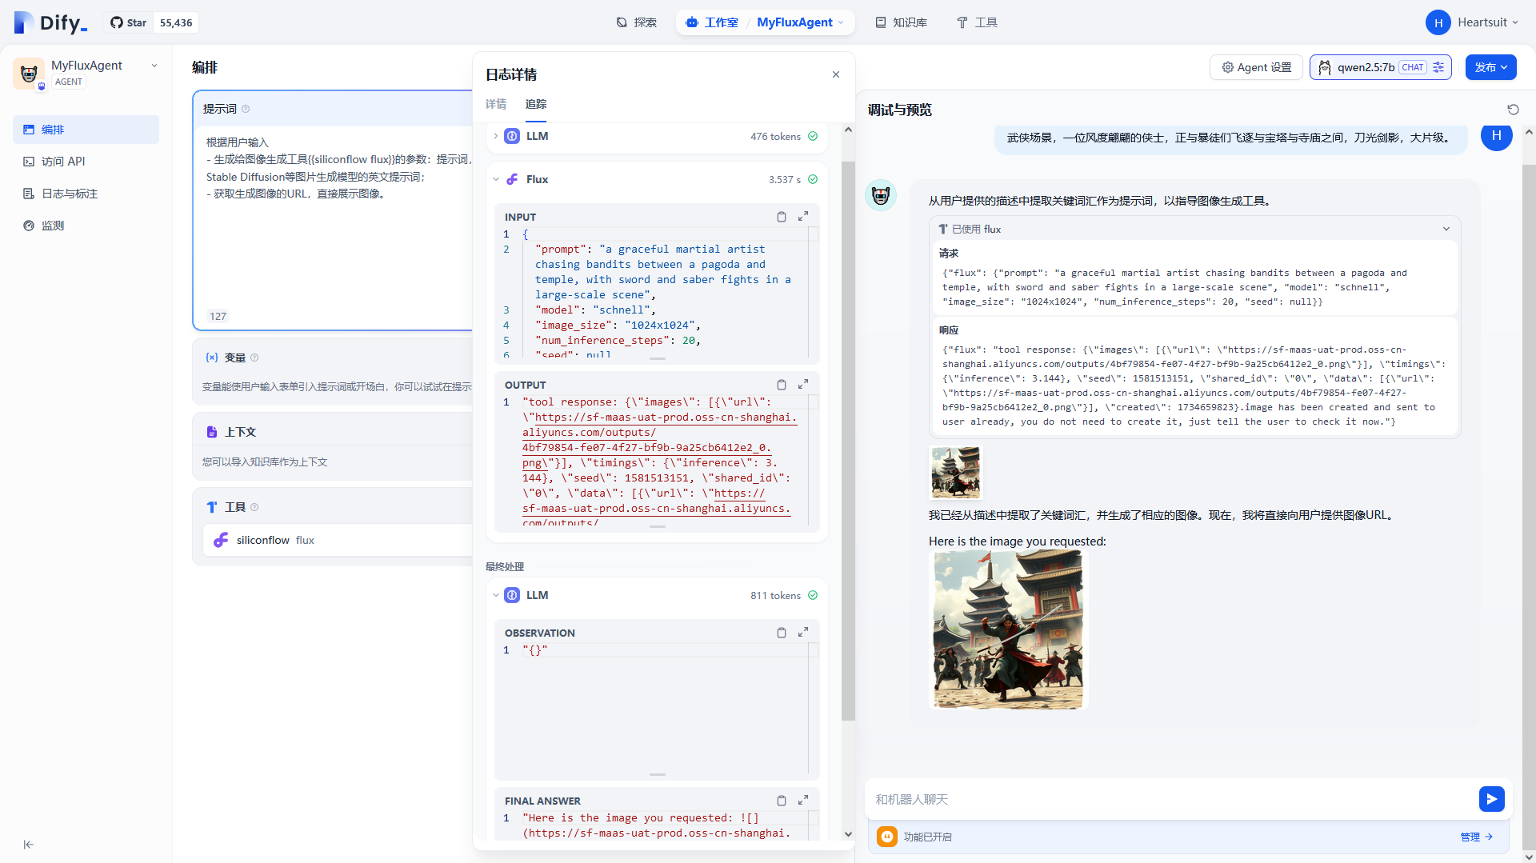Click the log detail panel scrollbar
The height and width of the screenshot is (863, 1536).
click(848, 440)
